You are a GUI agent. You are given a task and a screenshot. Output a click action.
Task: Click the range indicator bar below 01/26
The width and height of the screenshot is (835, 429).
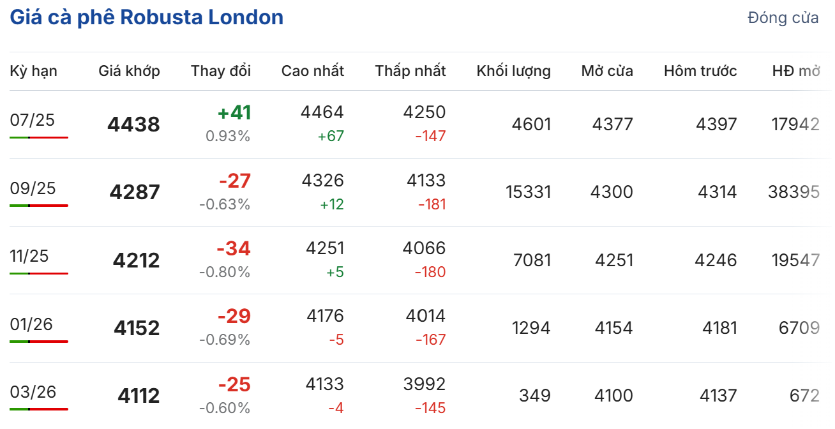(x=39, y=342)
